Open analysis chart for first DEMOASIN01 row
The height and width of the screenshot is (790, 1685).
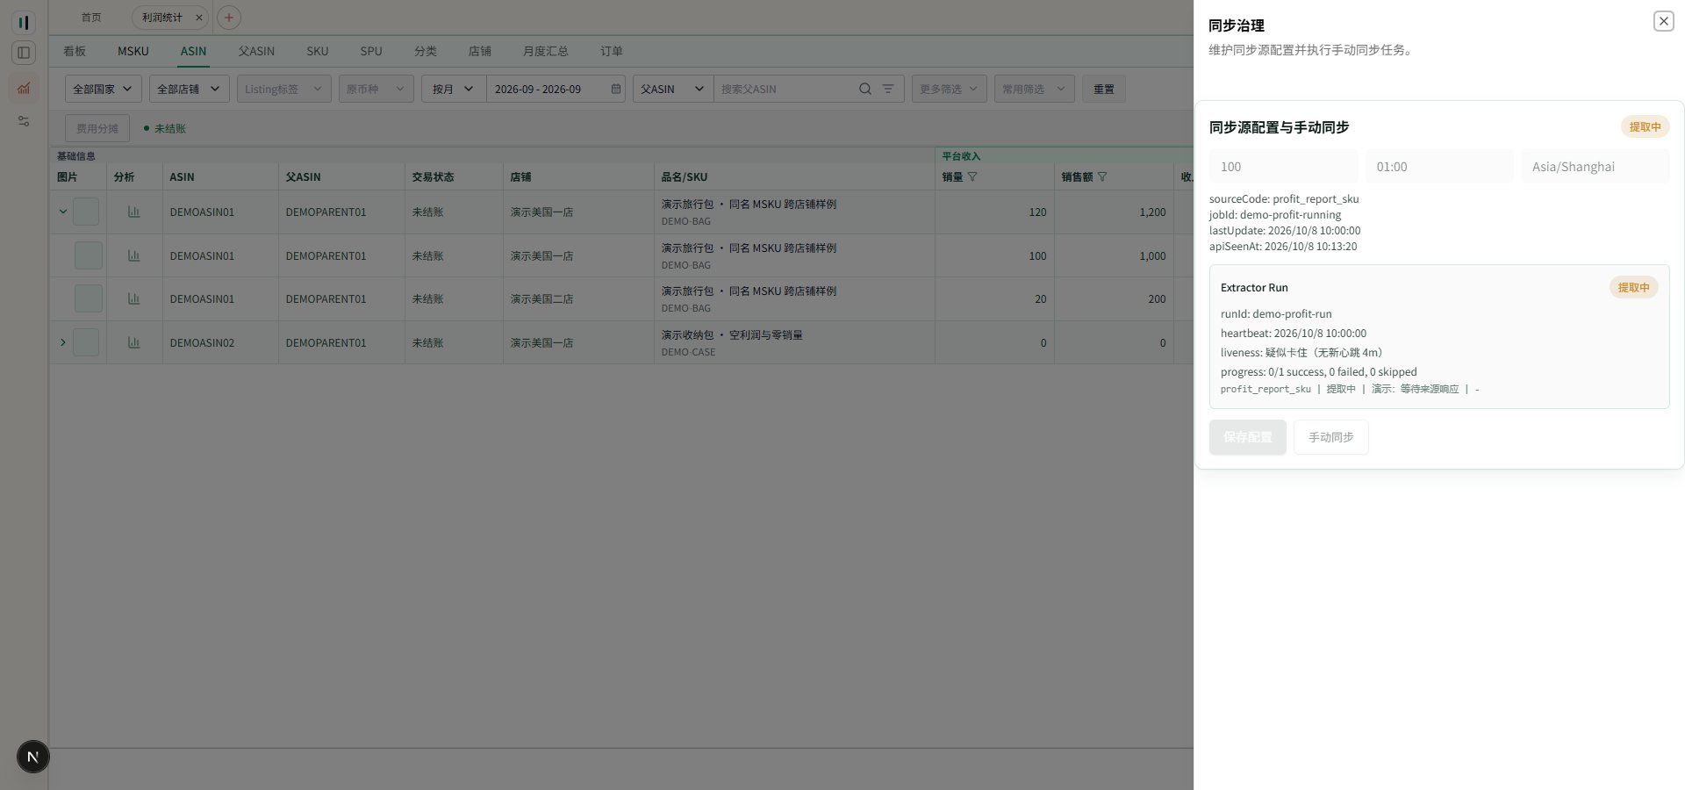134,212
